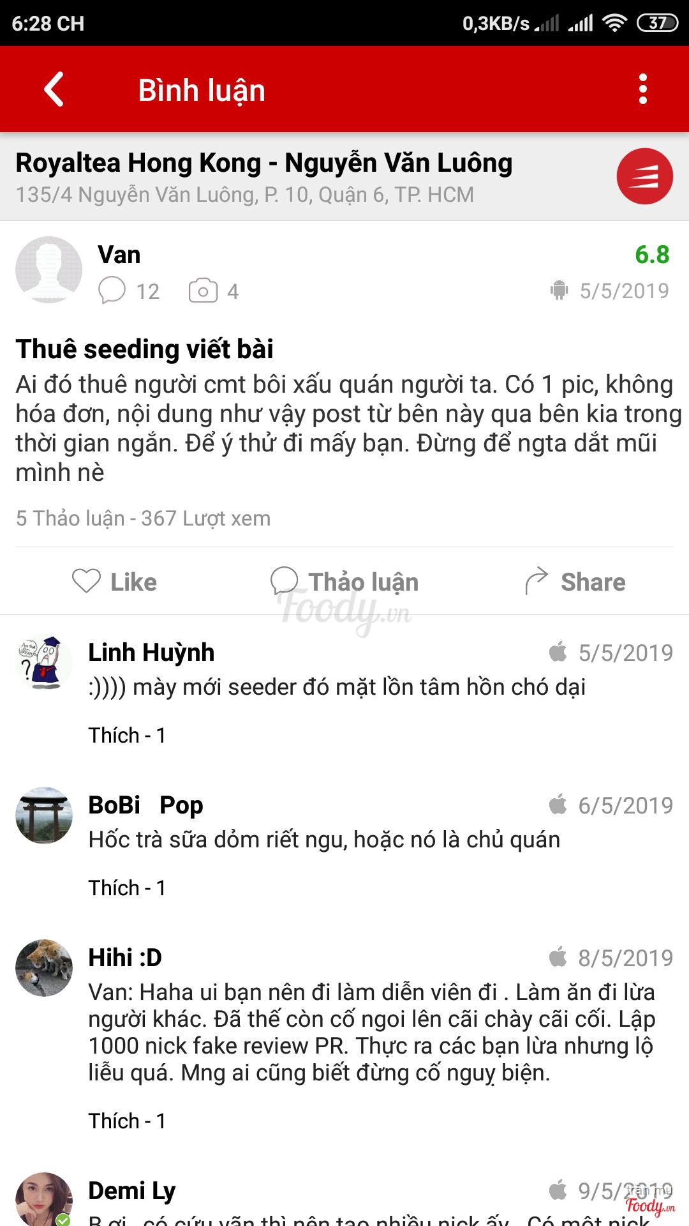Image resolution: width=689 pixels, height=1226 pixels.
Task: Tap Van's photo count camera icon
Action: point(203,291)
